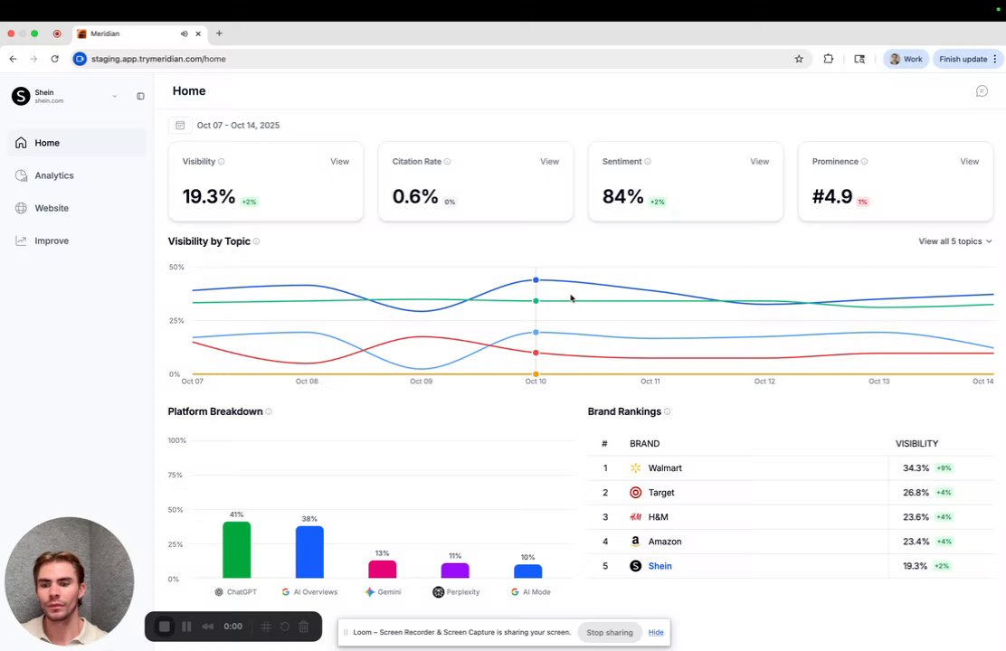Open a new browser tab
Viewport: 1006px width, 651px height.
click(220, 33)
